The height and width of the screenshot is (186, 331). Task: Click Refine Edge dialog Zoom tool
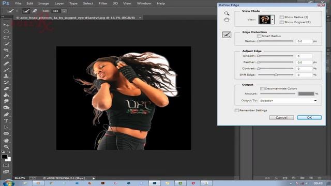pyautogui.click(x=227, y=13)
